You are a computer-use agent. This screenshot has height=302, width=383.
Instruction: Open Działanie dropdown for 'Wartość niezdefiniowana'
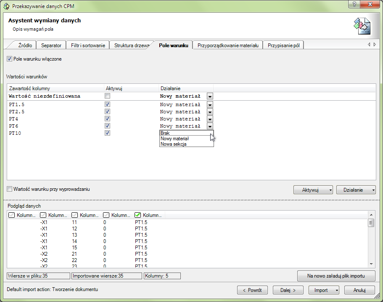point(210,96)
